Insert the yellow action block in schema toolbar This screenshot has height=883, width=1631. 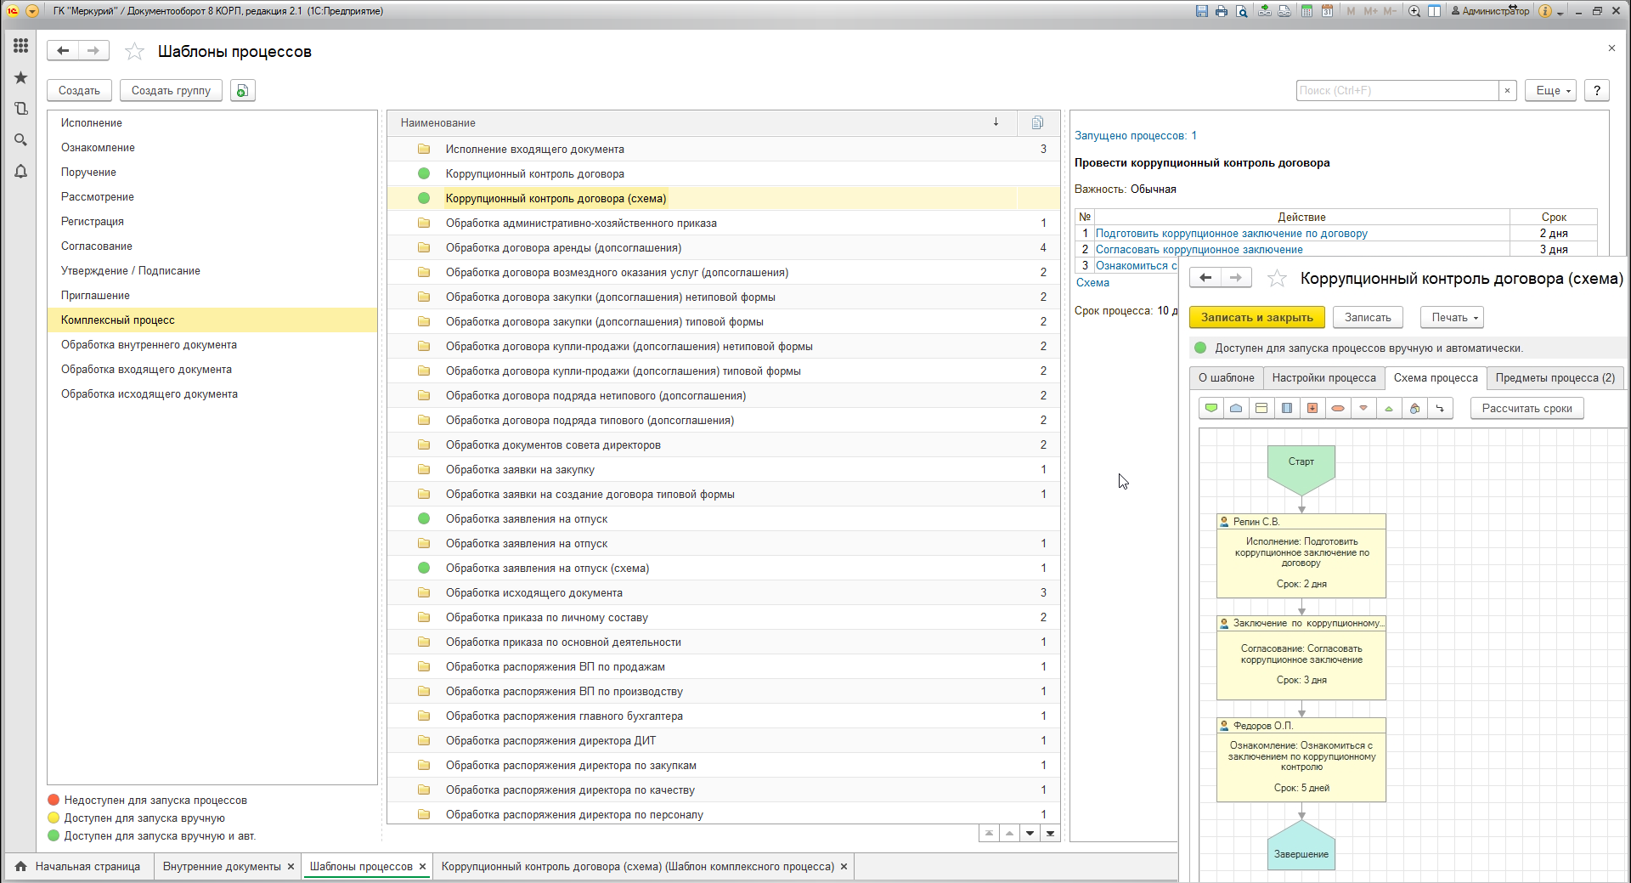(1261, 409)
